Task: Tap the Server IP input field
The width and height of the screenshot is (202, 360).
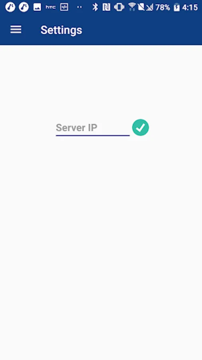Action: tap(93, 128)
